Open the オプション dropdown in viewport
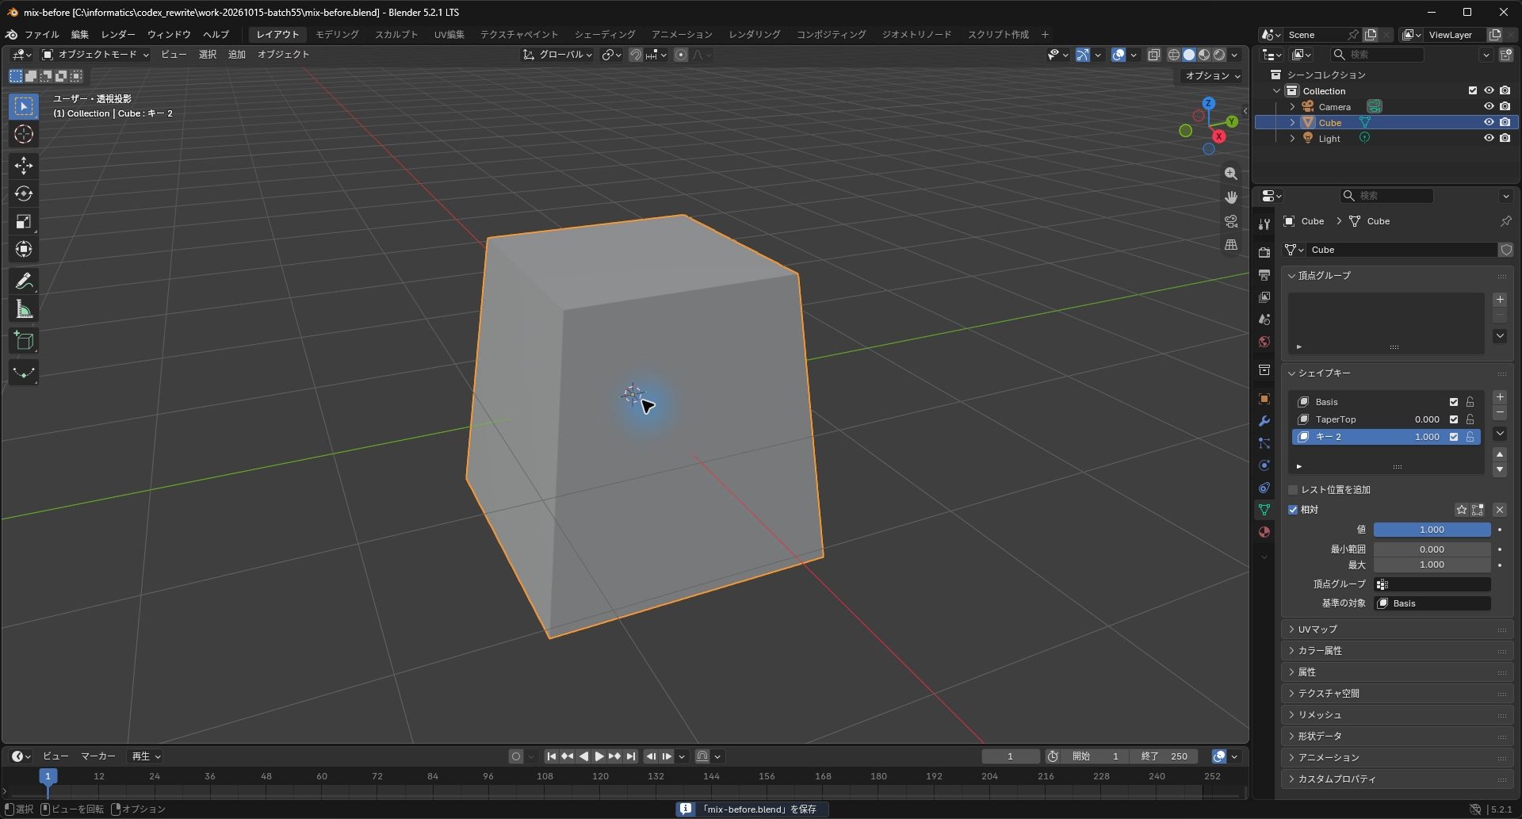The image size is (1522, 819). point(1212,76)
